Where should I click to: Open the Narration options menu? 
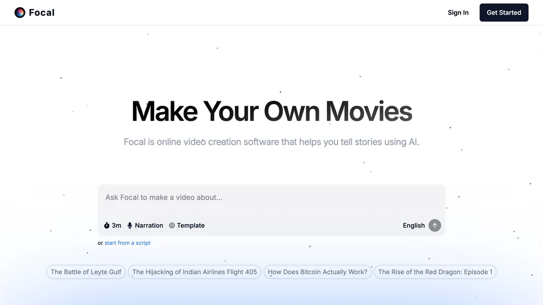click(145, 225)
